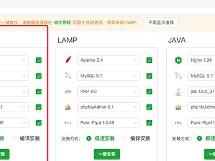Open the JAVA panel MySQL 5.7 dropdown

click(x=201, y=76)
